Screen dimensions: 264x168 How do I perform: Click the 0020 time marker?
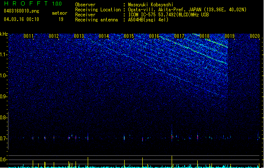coord(255,36)
